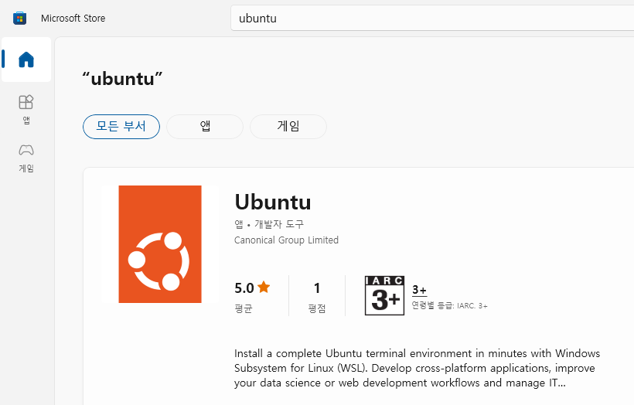
Task: Select the 앱 filter tab
Action: (x=205, y=127)
